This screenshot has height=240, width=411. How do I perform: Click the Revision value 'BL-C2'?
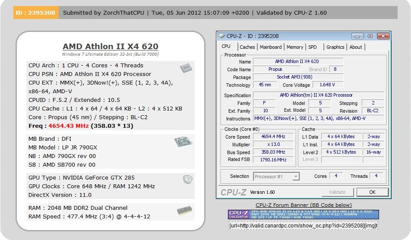(373, 111)
